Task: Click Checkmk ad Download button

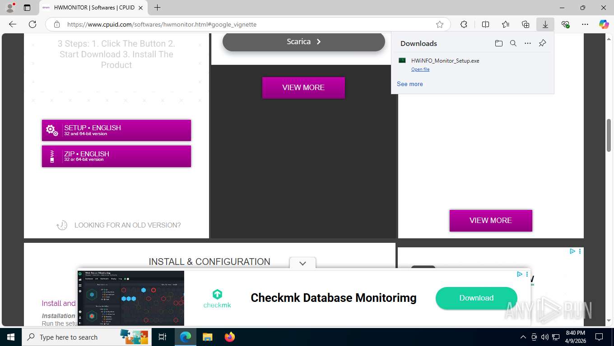Action: [x=476, y=298]
